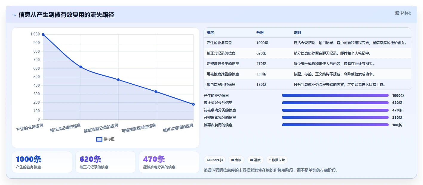Image resolution: width=423 pixels, height=185 pixels.
Task: Click description starting 包括会议结论
Action: tap(350, 43)
